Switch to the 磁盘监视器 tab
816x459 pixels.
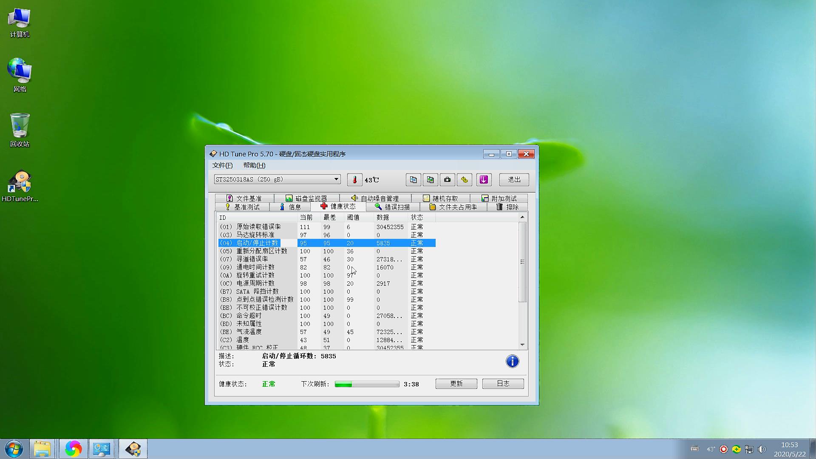coord(306,198)
